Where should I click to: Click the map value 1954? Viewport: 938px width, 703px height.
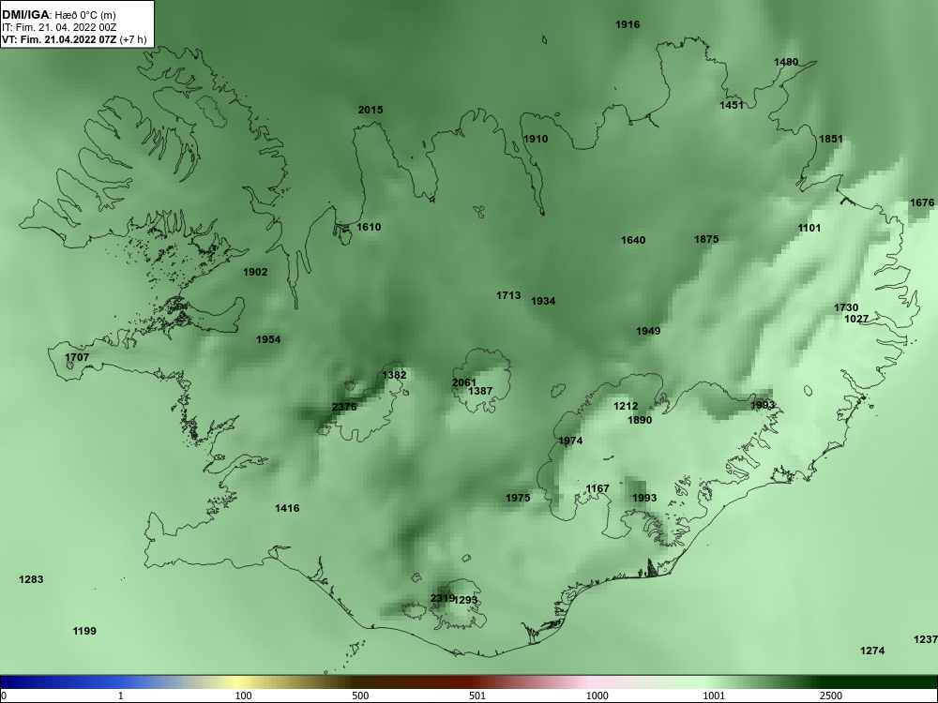[268, 339]
